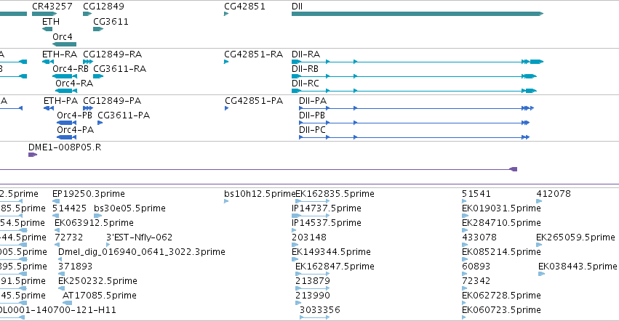The height and width of the screenshot is (321, 619).
Task: Click the CG3611 gene glyph
Action: (x=98, y=29)
